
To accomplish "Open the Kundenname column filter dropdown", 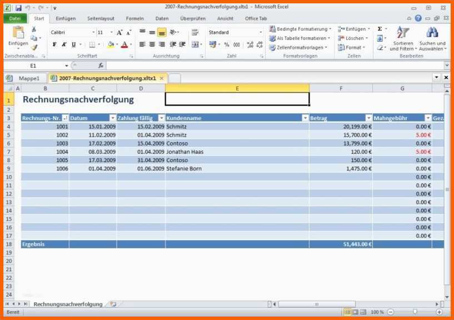I will point(305,118).
